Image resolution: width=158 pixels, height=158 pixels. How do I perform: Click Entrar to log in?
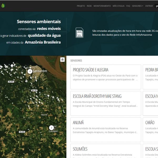coord(149,6)
